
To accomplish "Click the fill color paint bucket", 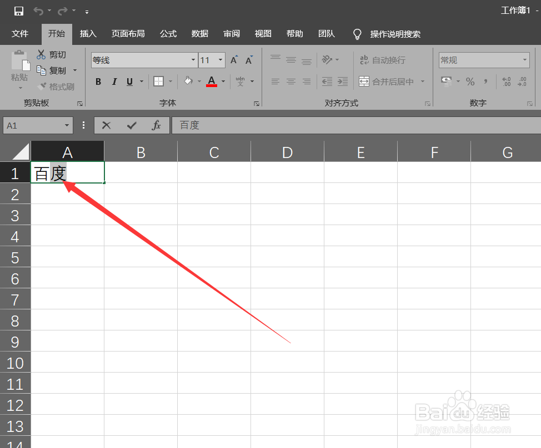I will click(188, 82).
